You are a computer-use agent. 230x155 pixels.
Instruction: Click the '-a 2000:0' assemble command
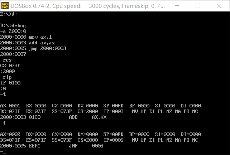[13, 32]
